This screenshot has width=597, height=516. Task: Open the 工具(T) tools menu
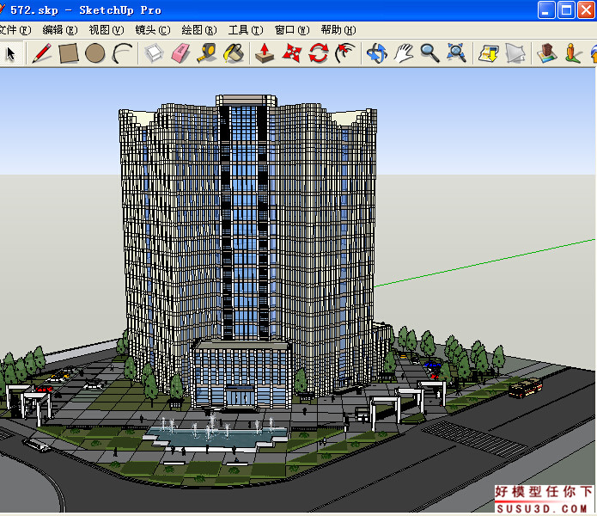click(246, 30)
